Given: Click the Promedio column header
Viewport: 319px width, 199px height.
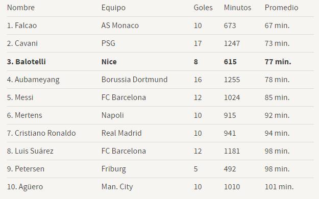Looking at the screenshot, I should coord(281,8).
